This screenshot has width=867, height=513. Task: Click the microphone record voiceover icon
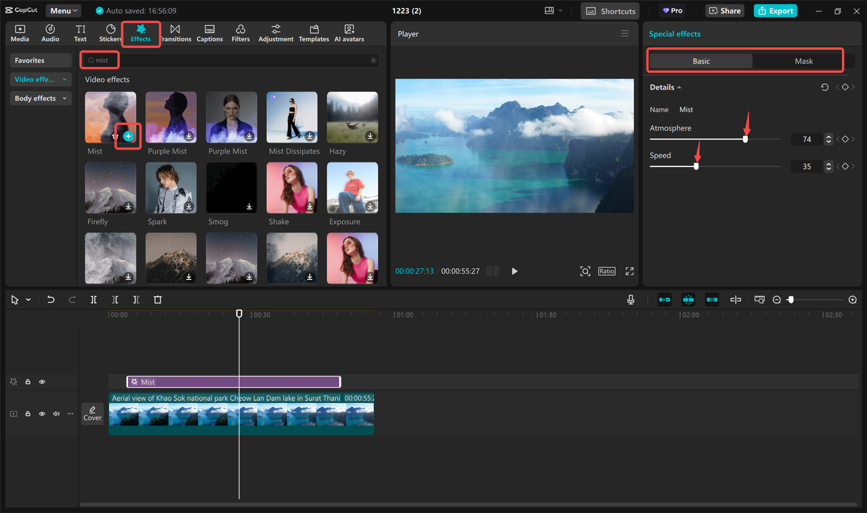(x=631, y=300)
